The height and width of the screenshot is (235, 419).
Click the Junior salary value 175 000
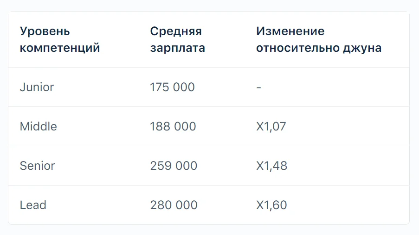click(172, 87)
